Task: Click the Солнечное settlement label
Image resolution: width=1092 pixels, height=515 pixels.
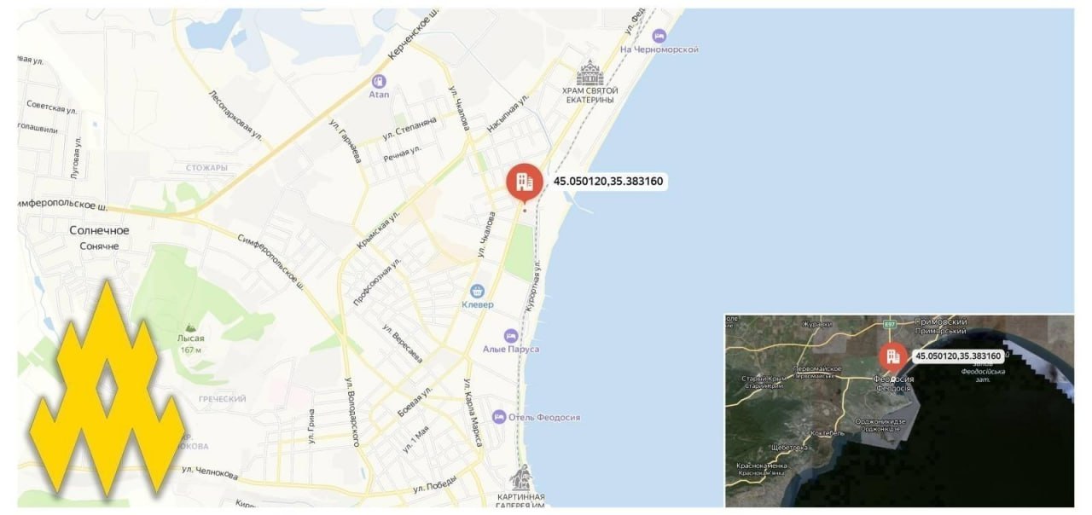Action: 99,230
